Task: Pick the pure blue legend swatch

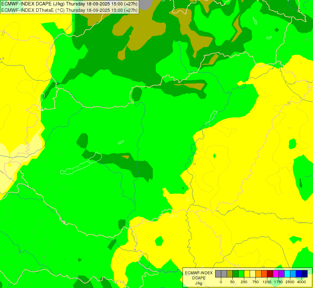Action: [x=299, y=274]
